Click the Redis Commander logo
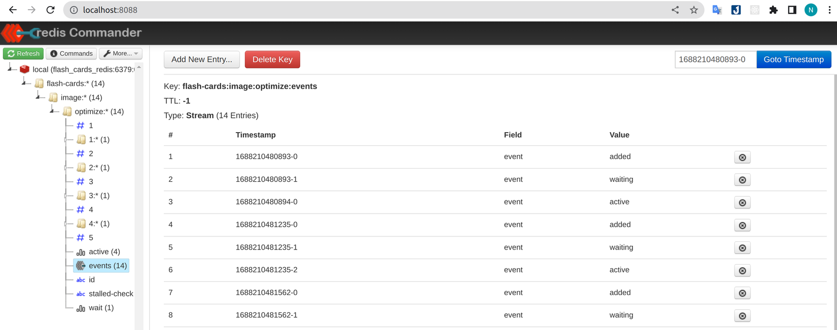This screenshot has width=837, height=330. coord(72,33)
